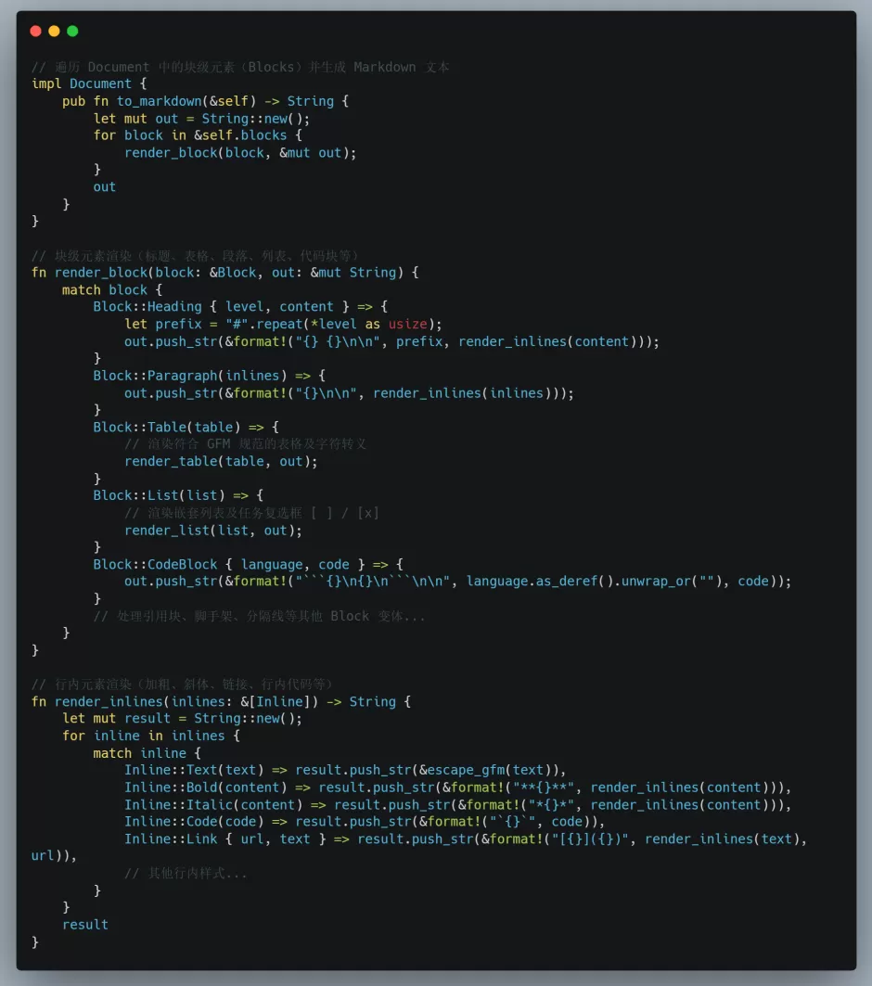Screen dimensions: 872x986
Task: Click the push_str line containing 'prefix, render_inlines(content)'
Action: (391, 342)
